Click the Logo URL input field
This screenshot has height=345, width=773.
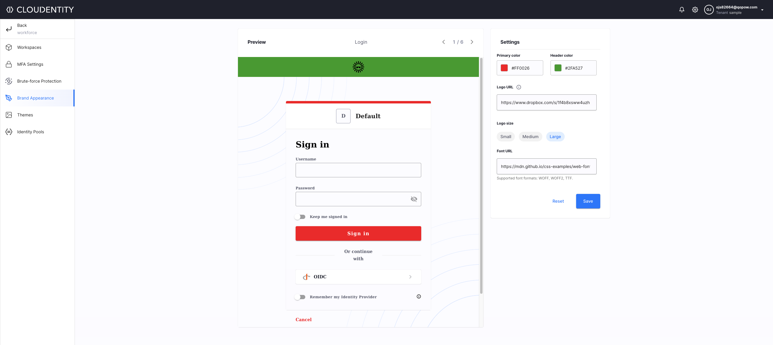546,102
